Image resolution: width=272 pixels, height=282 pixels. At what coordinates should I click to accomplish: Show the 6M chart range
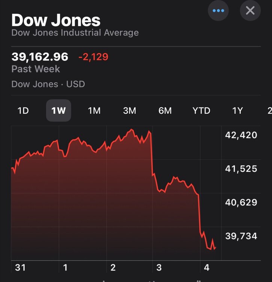(x=165, y=111)
